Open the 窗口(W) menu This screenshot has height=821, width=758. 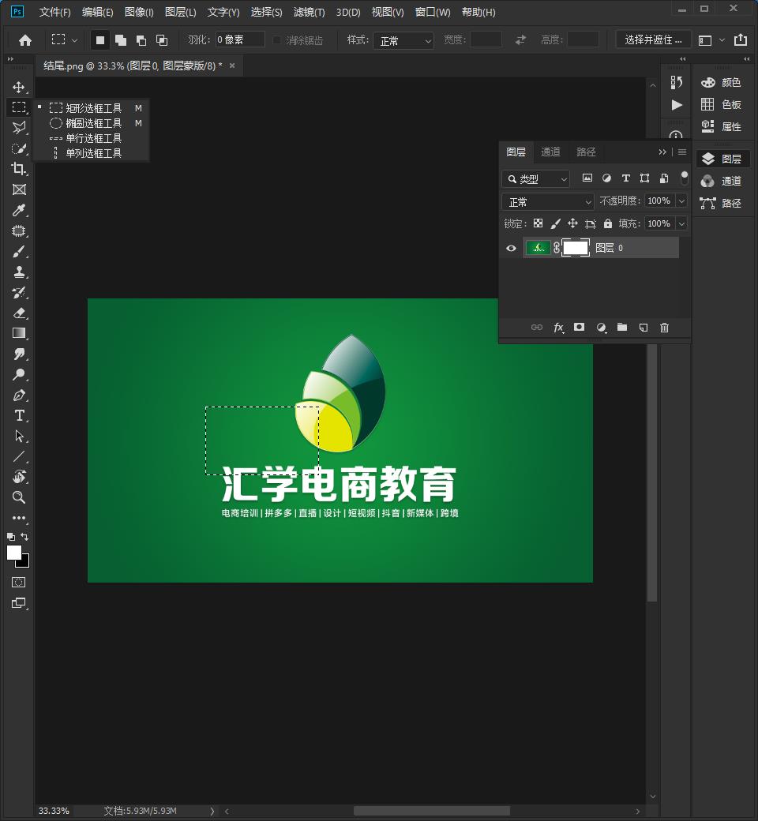click(433, 12)
